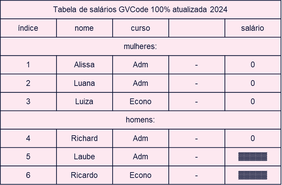Click the dash cell in Alissa's row
This screenshot has height=185, width=282.
coord(196,65)
